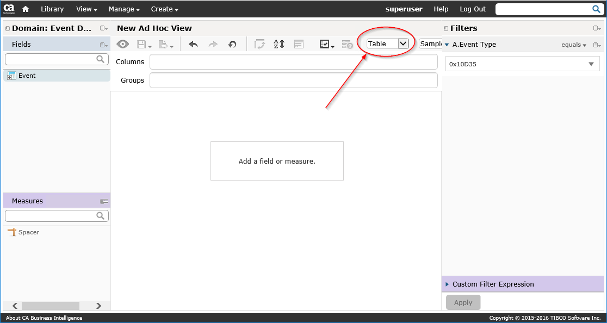Click the home icon in top bar
This screenshot has width=607, height=323.
tap(25, 9)
